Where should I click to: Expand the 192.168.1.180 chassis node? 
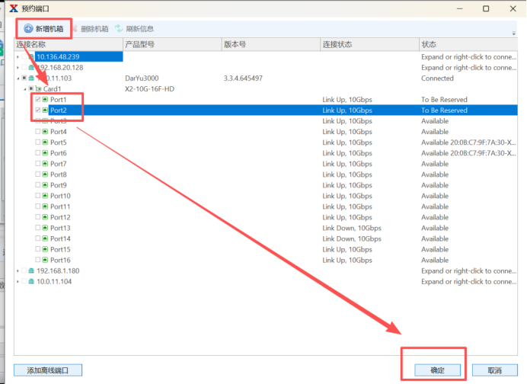coord(18,270)
